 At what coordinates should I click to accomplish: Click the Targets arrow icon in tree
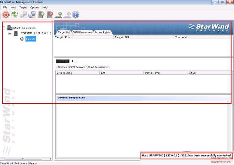[22, 39]
